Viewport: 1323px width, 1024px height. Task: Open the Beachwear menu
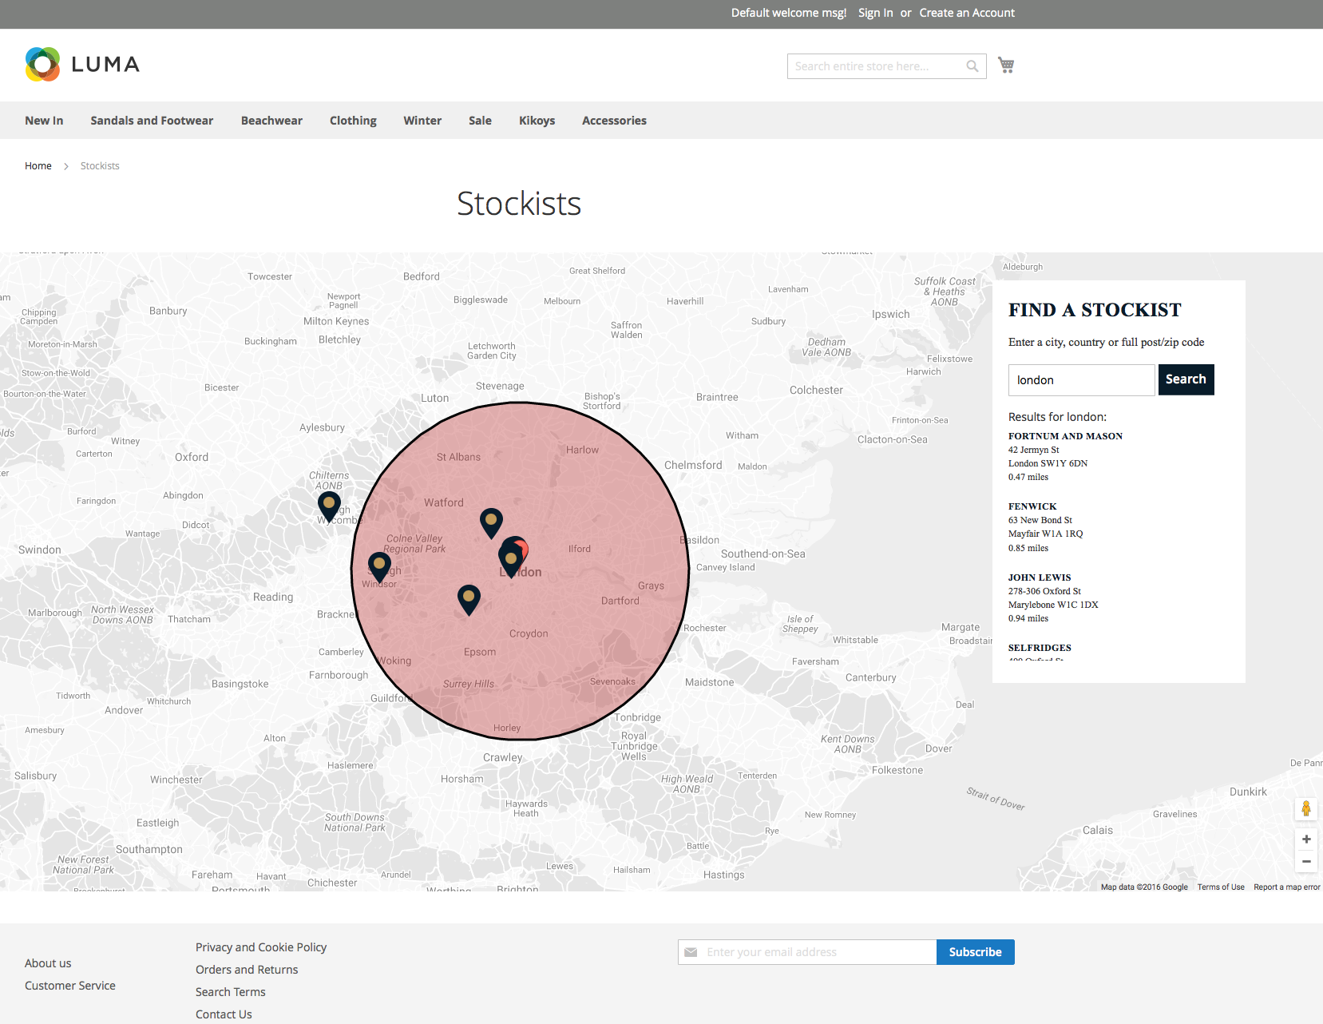click(x=271, y=121)
